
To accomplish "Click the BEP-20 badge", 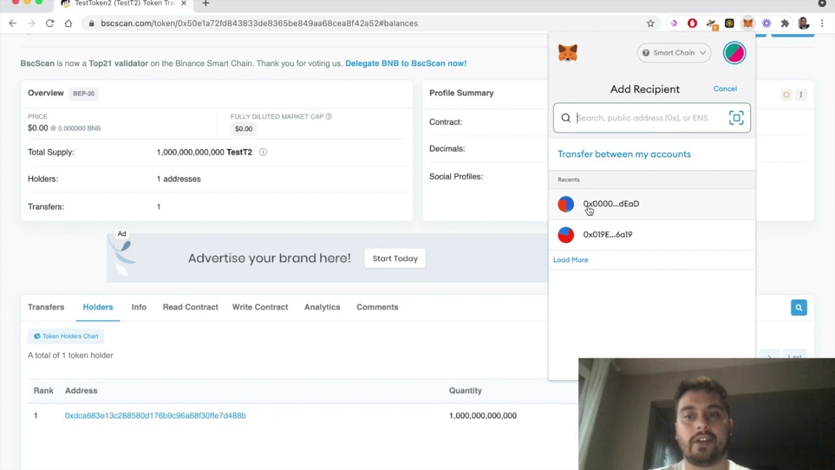I will click(x=83, y=93).
